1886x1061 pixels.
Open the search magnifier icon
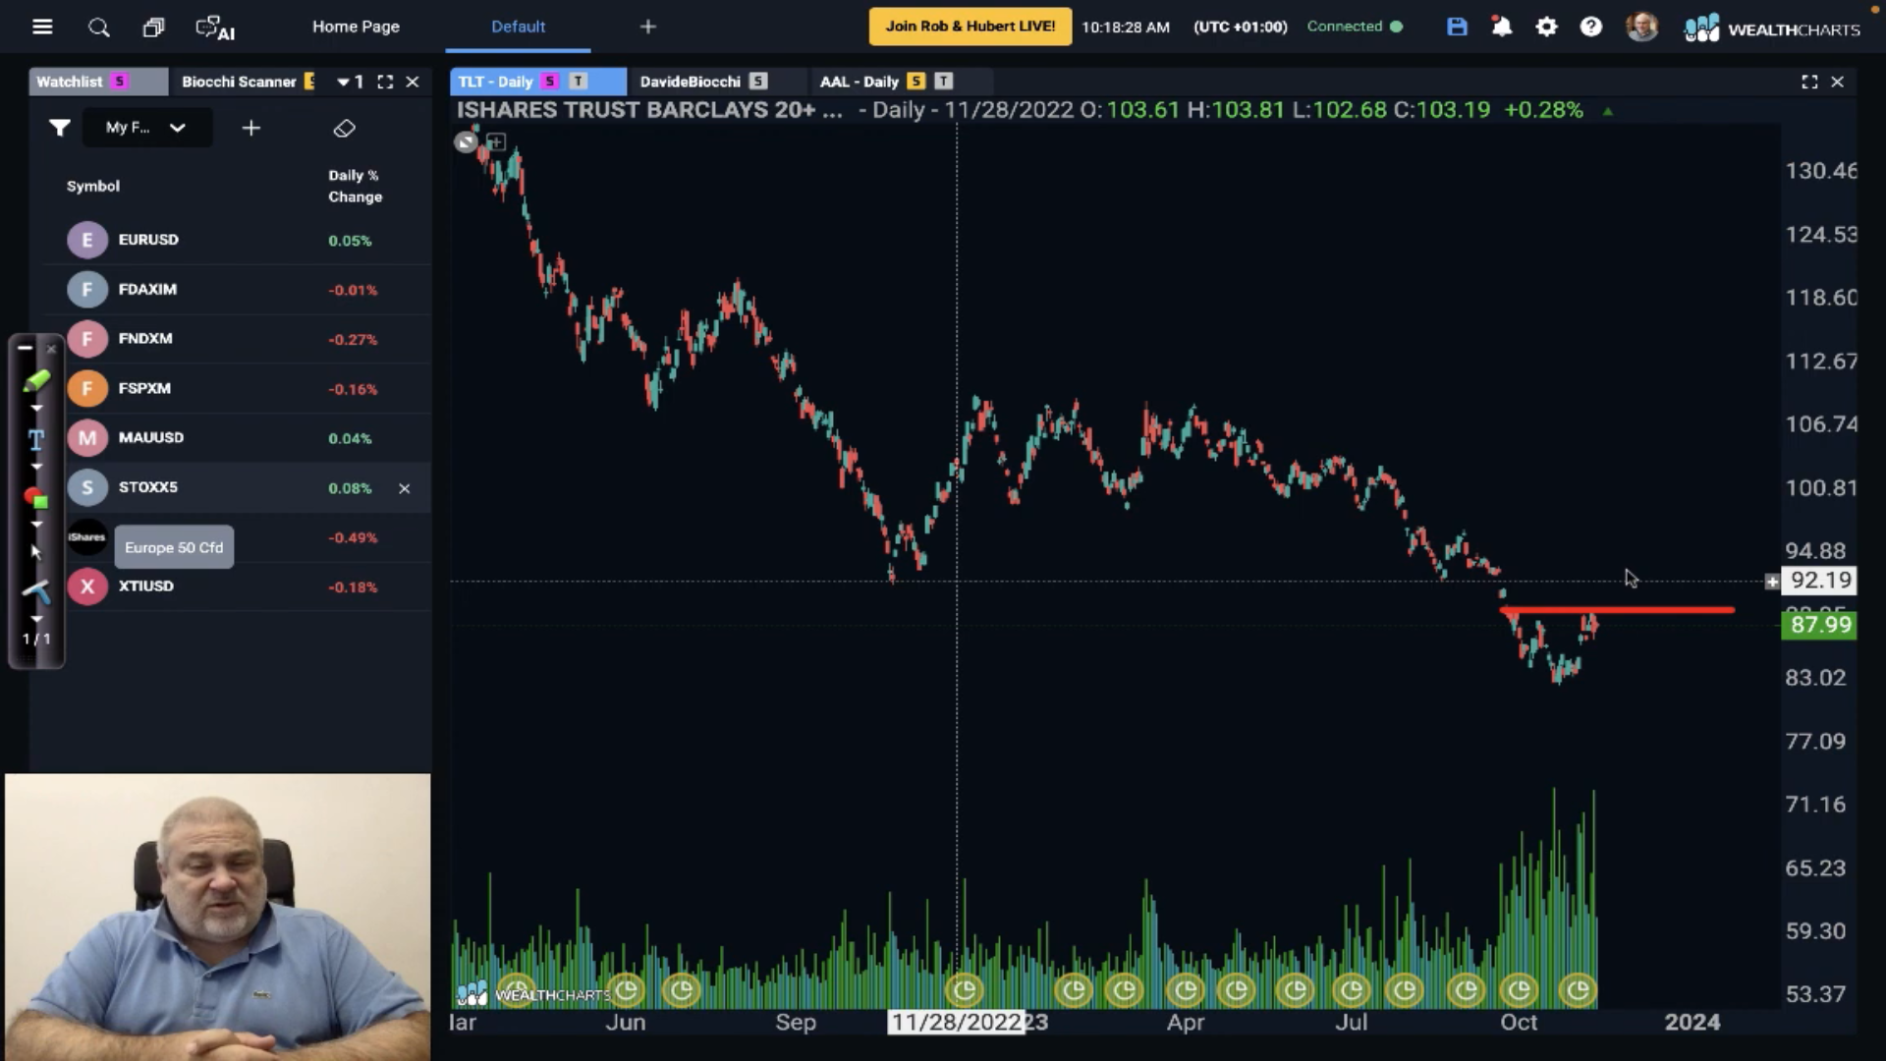pos(98,27)
